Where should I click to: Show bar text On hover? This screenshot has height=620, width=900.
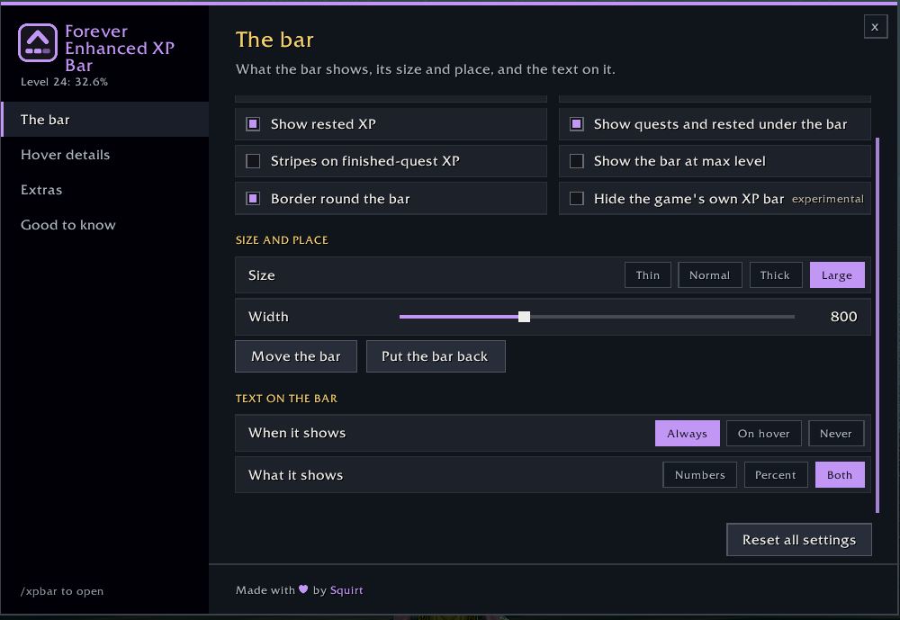point(763,434)
